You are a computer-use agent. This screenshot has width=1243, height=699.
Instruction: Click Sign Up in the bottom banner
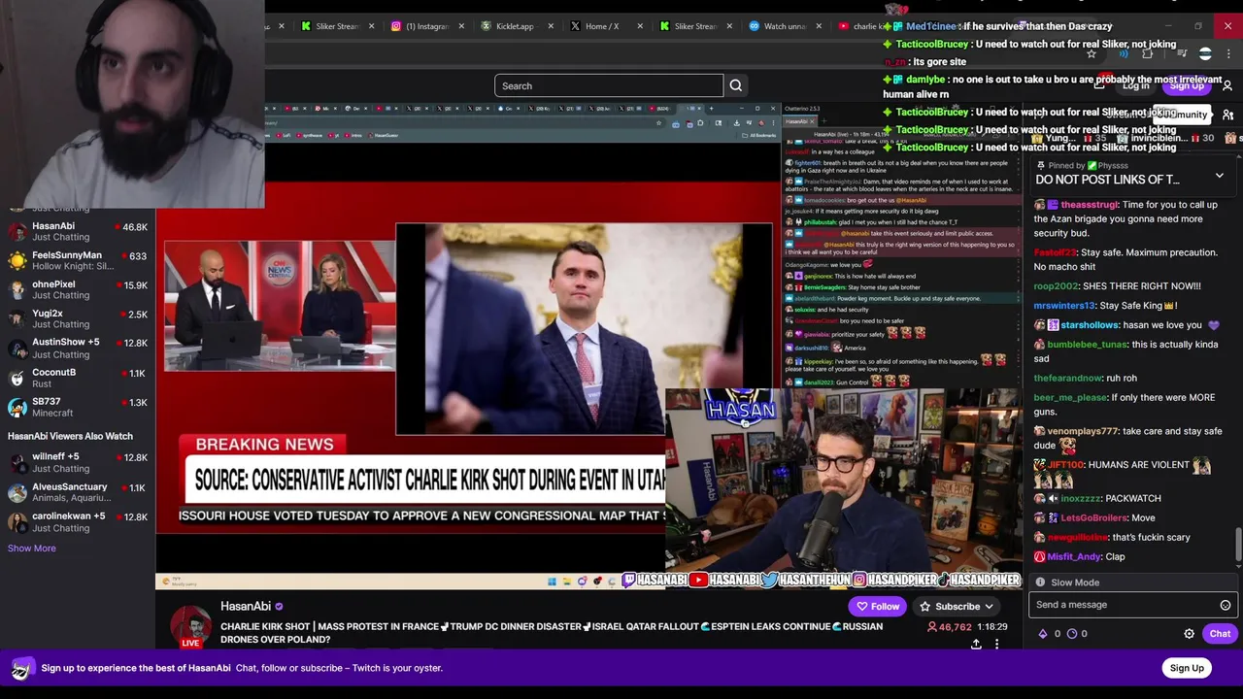[1187, 668]
